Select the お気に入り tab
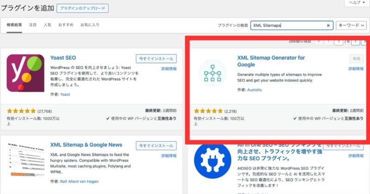This screenshot has height=194, width=370. [90, 25]
